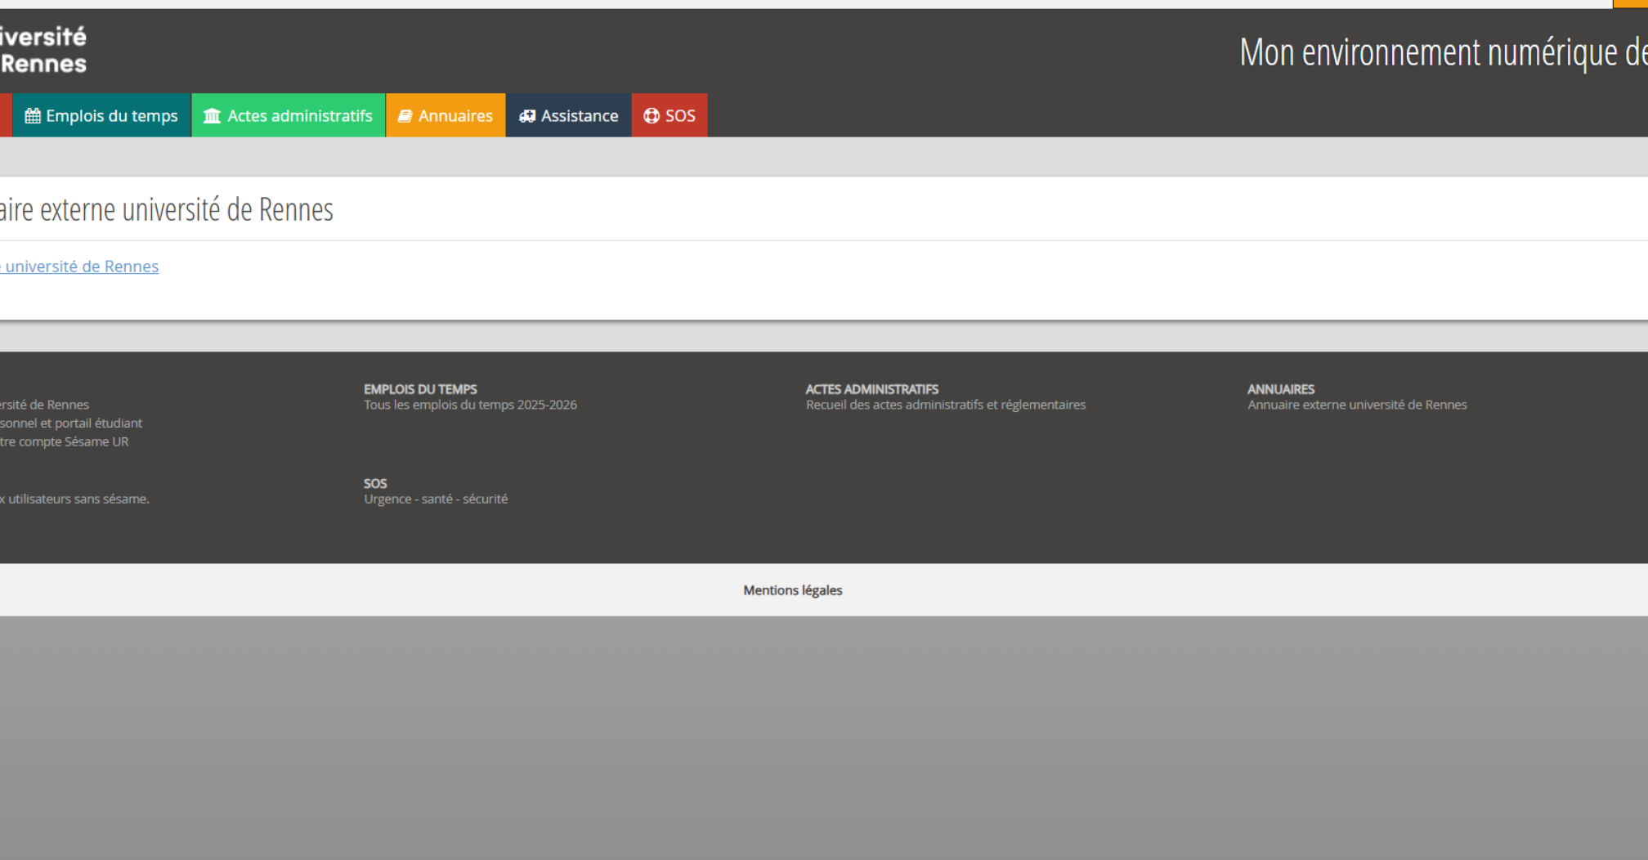Image resolution: width=1648 pixels, height=860 pixels.
Task: Select the partially visible red tab at left
Action: coord(5,115)
